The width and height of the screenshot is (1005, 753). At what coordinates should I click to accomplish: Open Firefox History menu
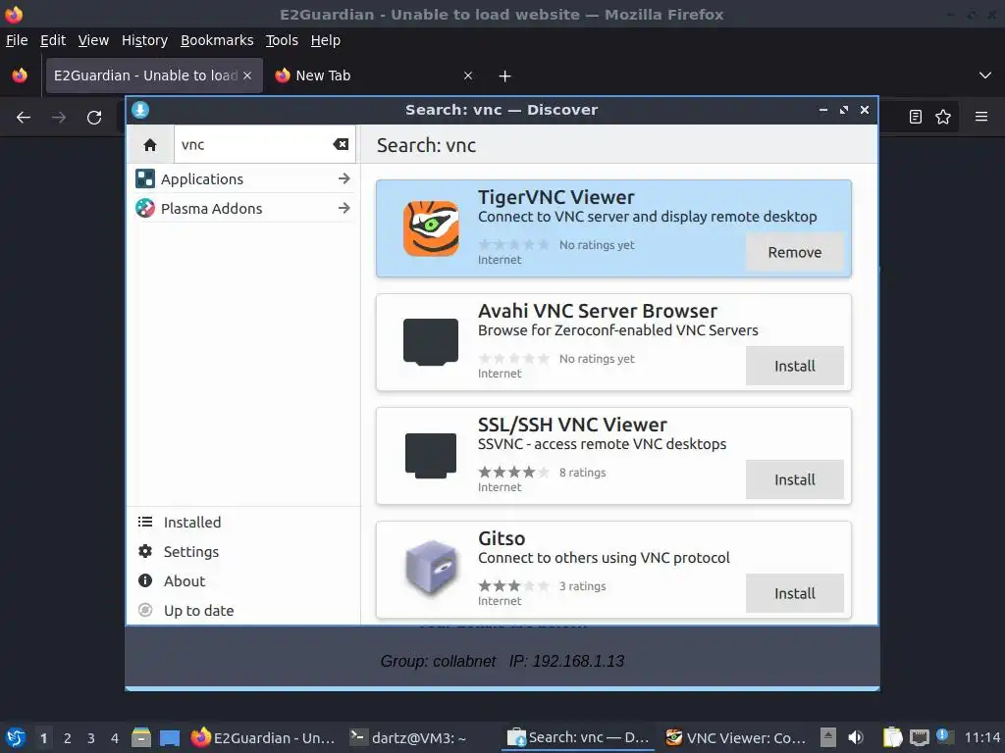coord(144,40)
